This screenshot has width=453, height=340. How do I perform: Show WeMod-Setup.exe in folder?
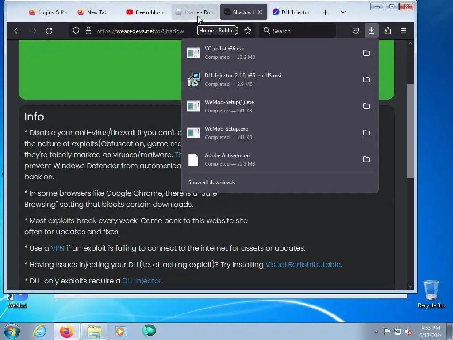coord(366,133)
